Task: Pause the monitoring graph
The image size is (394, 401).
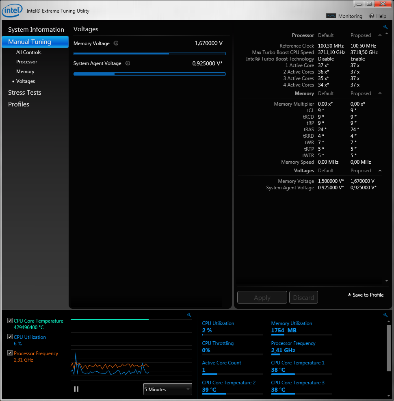Action: coord(76,389)
